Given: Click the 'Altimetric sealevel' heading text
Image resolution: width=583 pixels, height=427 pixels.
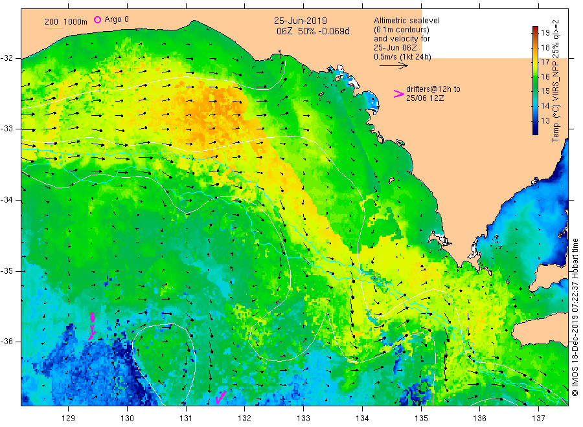Looking at the screenshot, I should click(x=407, y=21).
